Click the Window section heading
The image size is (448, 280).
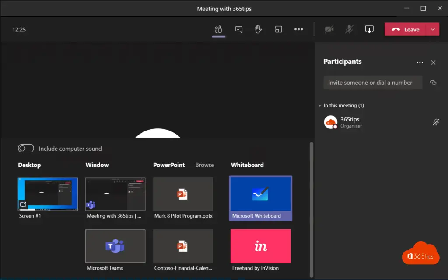[x=97, y=165]
